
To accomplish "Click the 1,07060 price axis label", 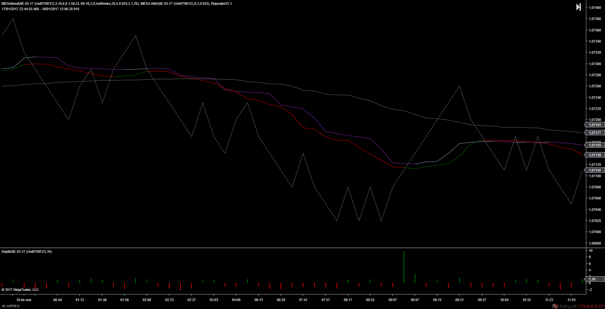I will tap(595, 198).
